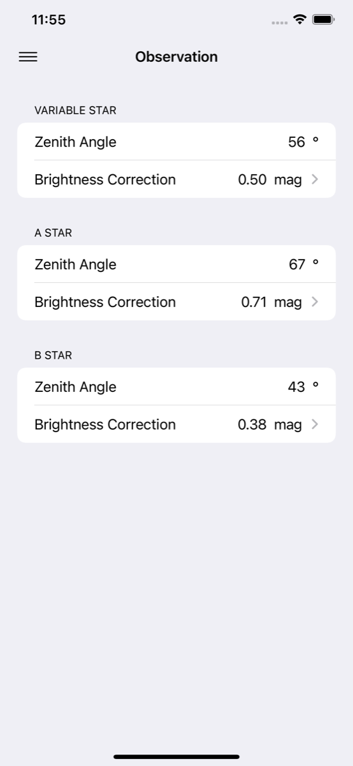Tap the 0.50 mag correction value
353x766 pixels.
pos(270,179)
